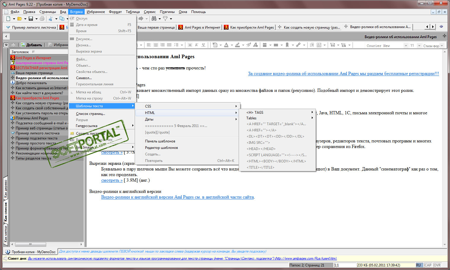Viewport: 450px width, 270px height.
Task: Click the bookmark icon in formatting toolbar
Action: pos(287,45)
